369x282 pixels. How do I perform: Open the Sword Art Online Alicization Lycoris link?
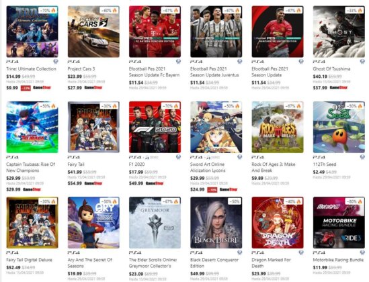(208, 167)
